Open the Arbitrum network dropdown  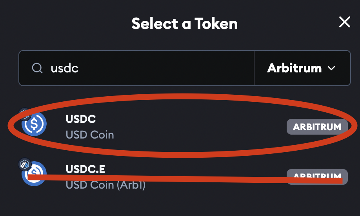click(x=302, y=68)
